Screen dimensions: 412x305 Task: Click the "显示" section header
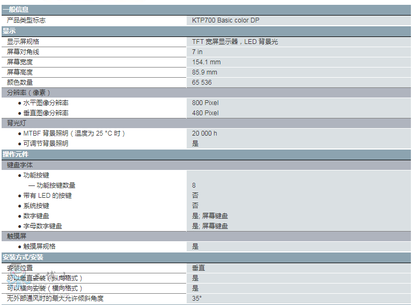[9, 31]
